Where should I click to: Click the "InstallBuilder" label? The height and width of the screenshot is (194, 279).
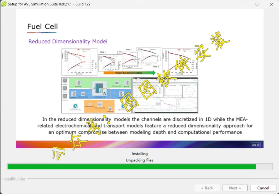pyautogui.click(x=14, y=179)
